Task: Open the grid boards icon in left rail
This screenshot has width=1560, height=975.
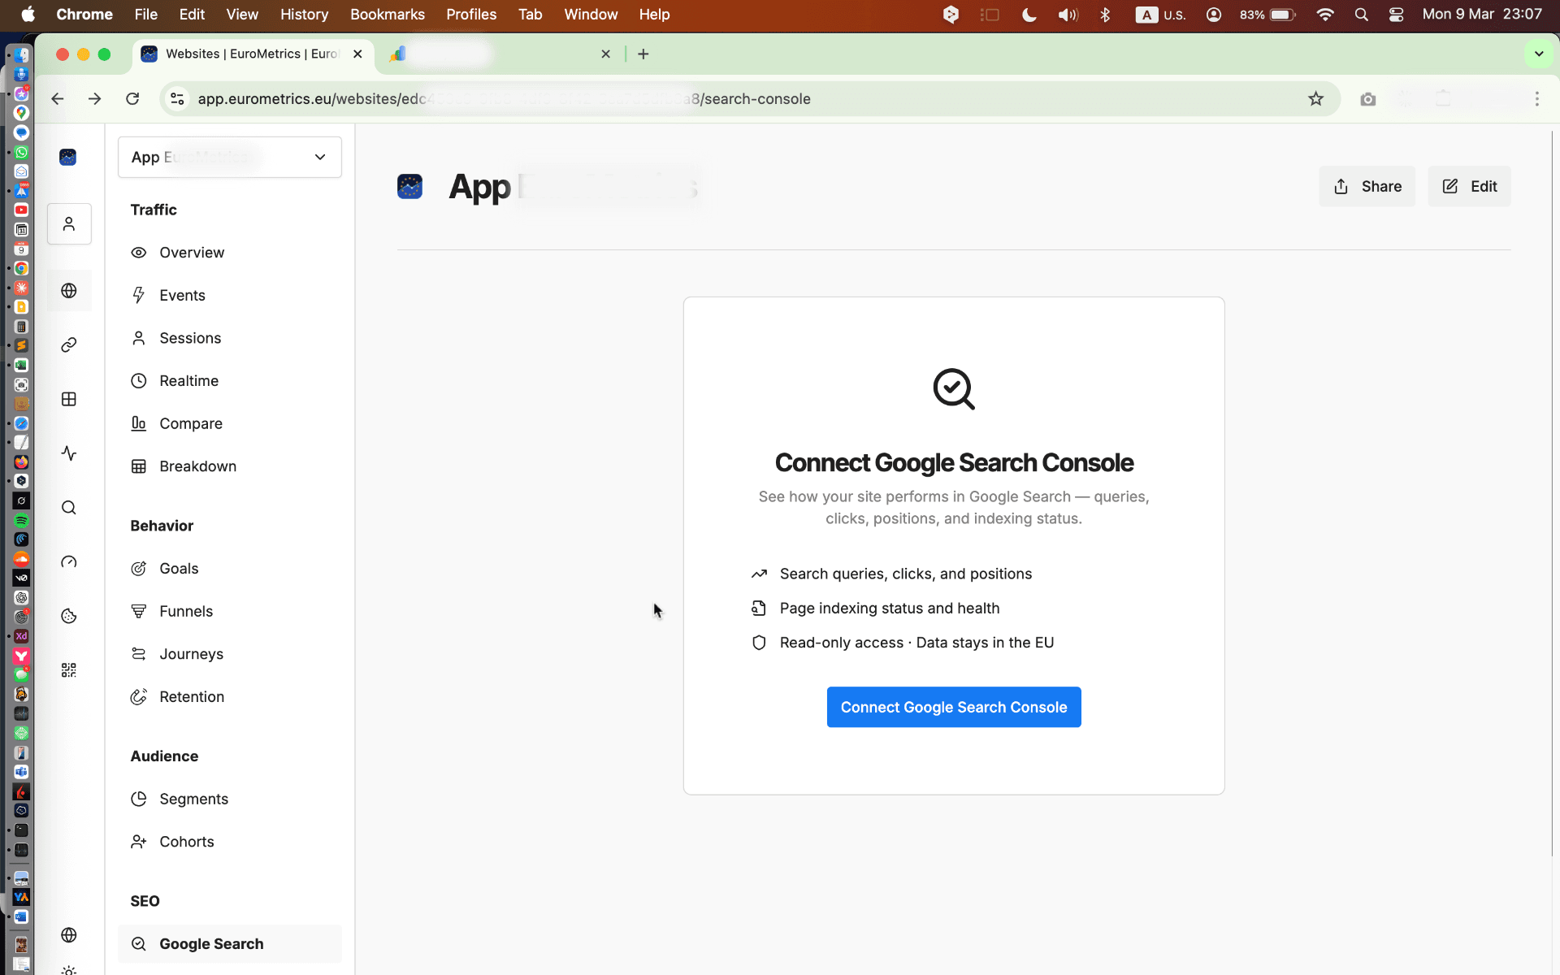Action: [69, 399]
